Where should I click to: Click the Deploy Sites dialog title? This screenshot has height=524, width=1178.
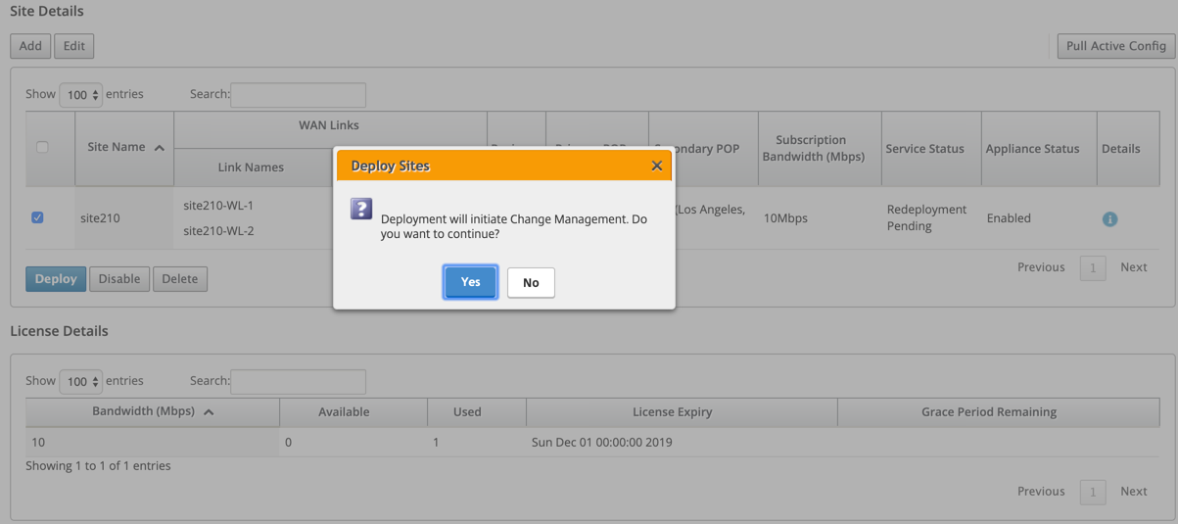click(x=390, y=166)
